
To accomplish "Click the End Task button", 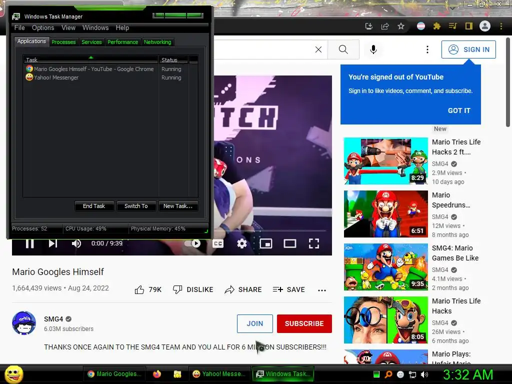I will pos(94,206).
